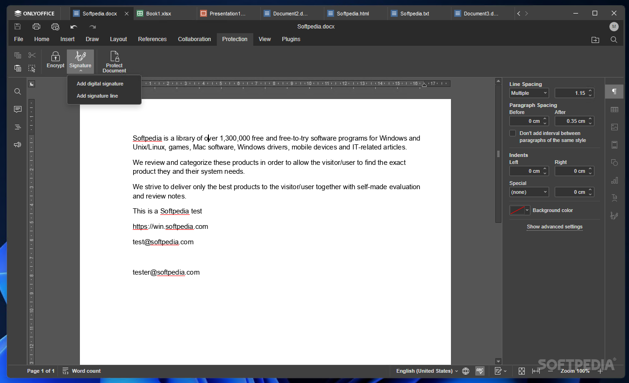
Task: Open the Track changes dropdown in the status bar
Action: pos(500,371)
